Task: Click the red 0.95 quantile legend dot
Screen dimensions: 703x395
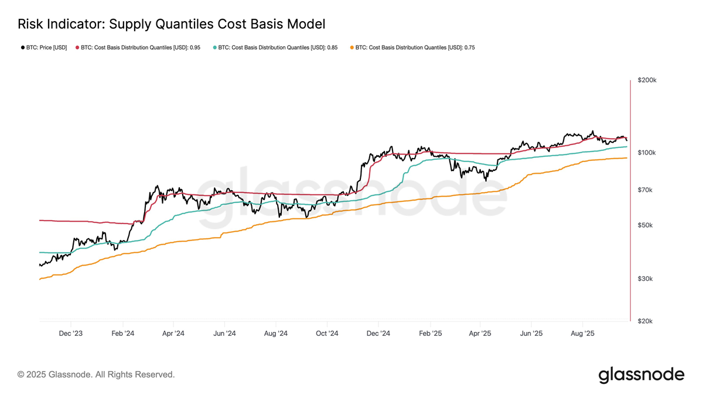Action: (x=77, y=47)
